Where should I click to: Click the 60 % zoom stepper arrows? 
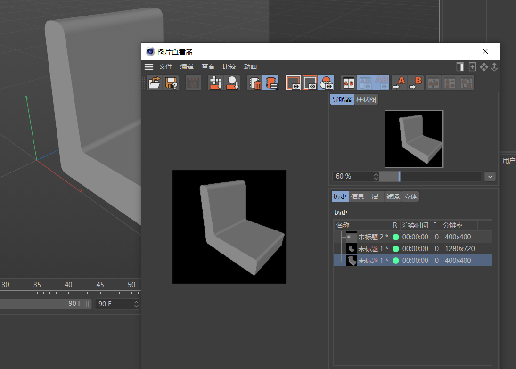point(376,176)
